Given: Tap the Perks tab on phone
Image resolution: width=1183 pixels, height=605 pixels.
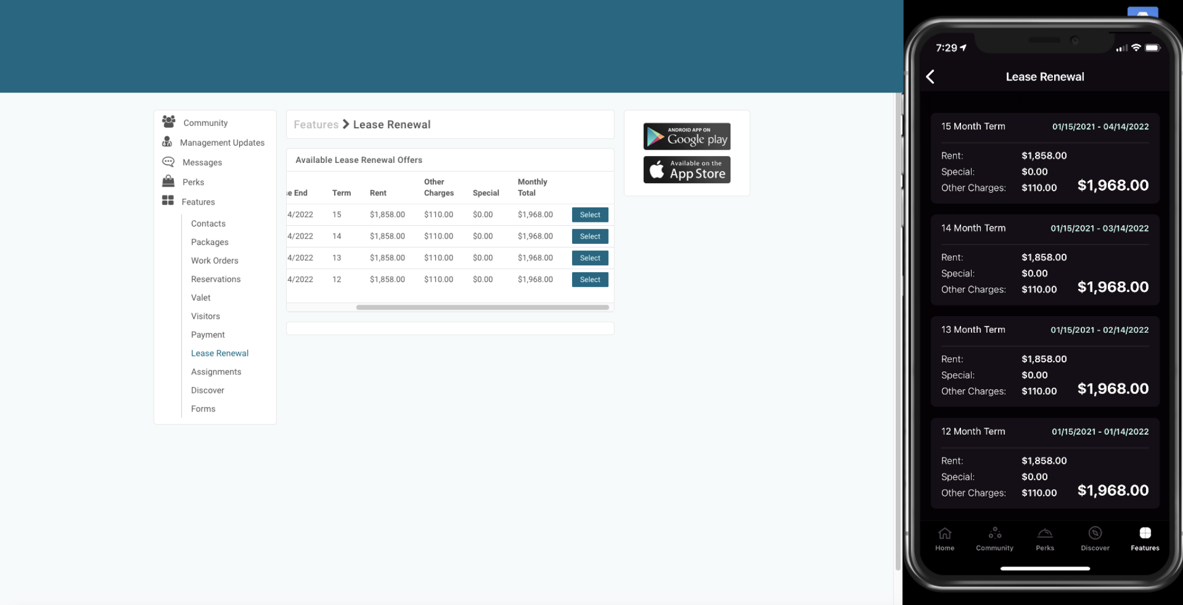Looking at the screenshot, I should tap(1044, 538).
